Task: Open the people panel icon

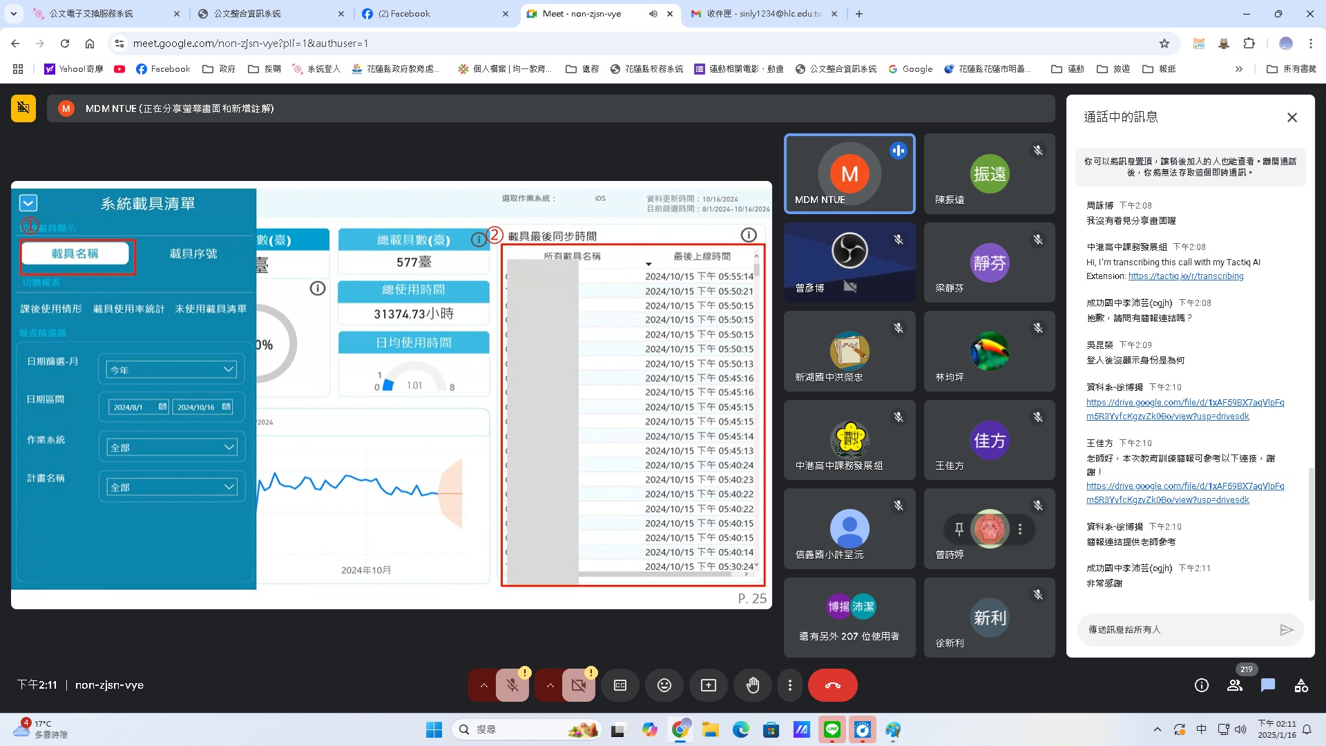Action: (1234, 685)
